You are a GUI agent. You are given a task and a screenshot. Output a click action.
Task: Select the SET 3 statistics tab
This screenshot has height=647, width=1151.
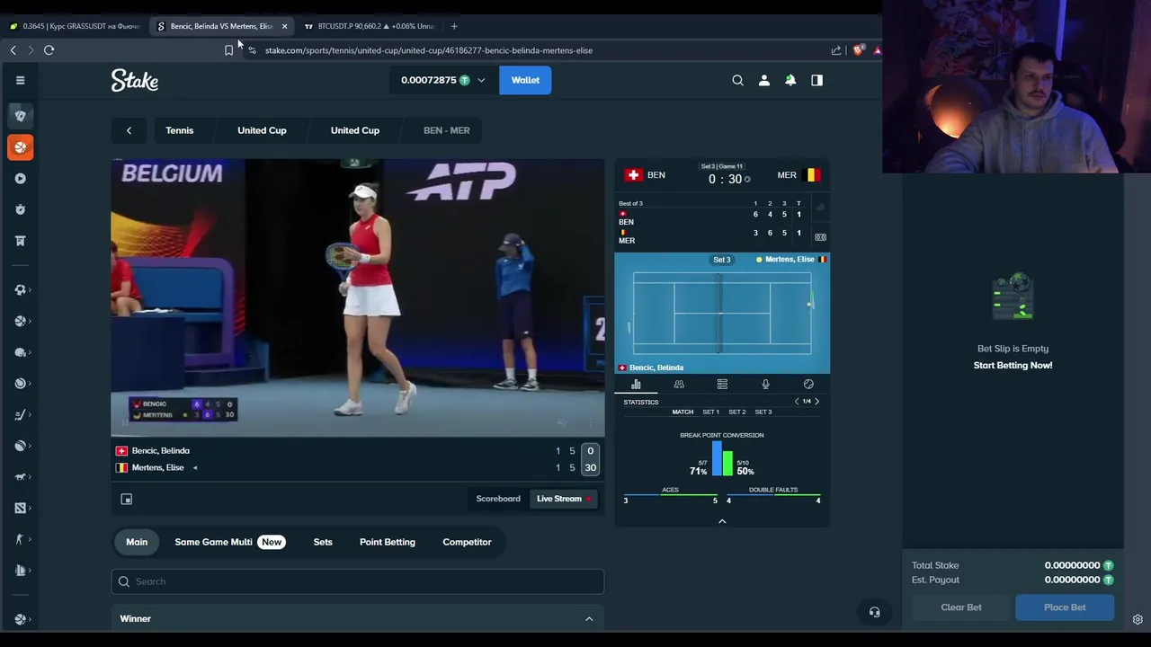[x=763, y=412]
